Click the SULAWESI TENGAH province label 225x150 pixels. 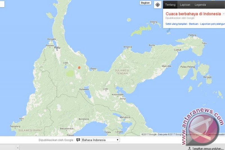[x=122, y=72]
